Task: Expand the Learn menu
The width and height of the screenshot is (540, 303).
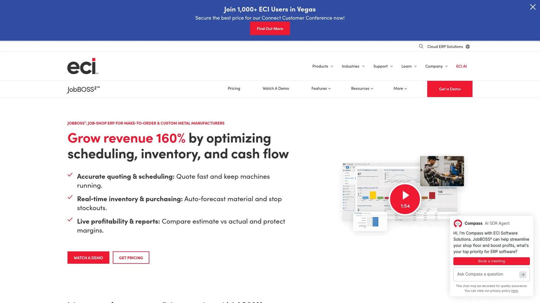Action: [x=409, y=66]
